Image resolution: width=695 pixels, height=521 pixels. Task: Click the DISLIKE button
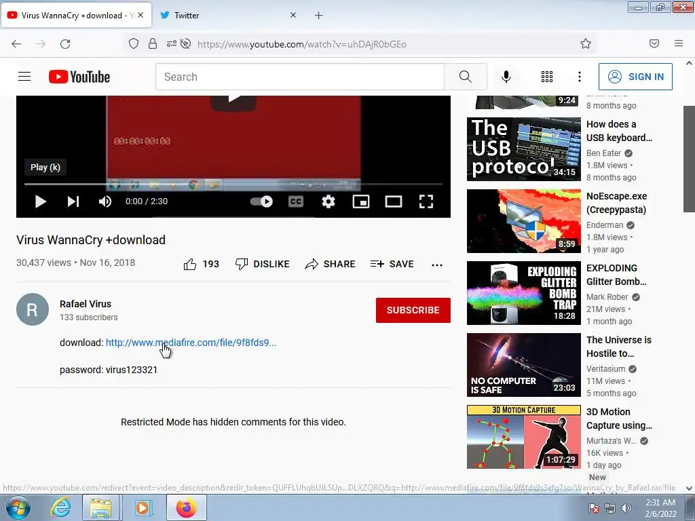click(263, 264)
